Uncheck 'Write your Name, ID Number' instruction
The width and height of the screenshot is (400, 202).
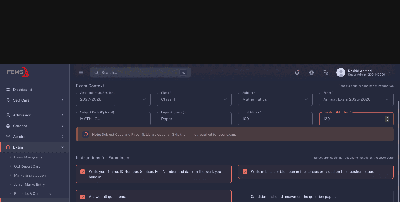tap(83, 172)
